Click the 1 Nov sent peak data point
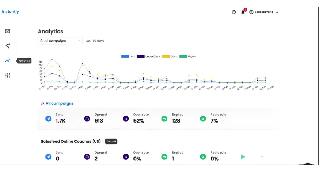This screenshot has width=319, height=179. [x=82, y=63]
